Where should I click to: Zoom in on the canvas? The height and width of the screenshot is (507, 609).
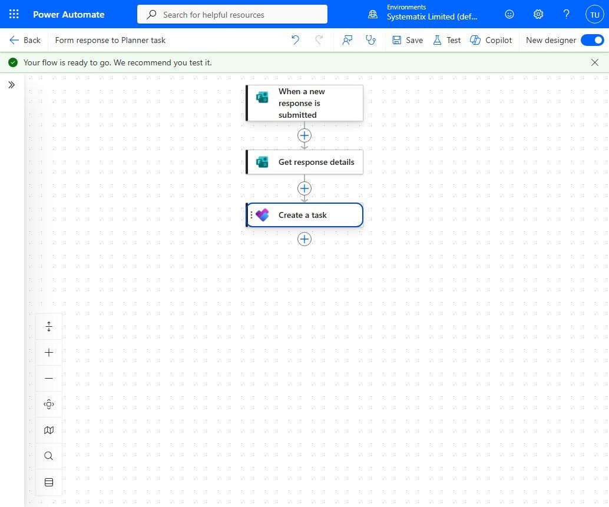pos(49,353)
